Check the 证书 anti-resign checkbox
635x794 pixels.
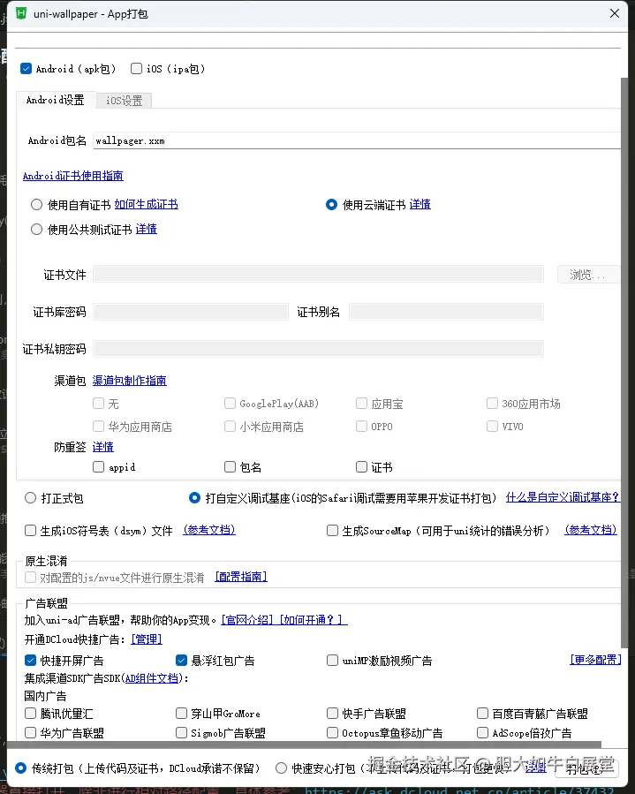point(361,466)
